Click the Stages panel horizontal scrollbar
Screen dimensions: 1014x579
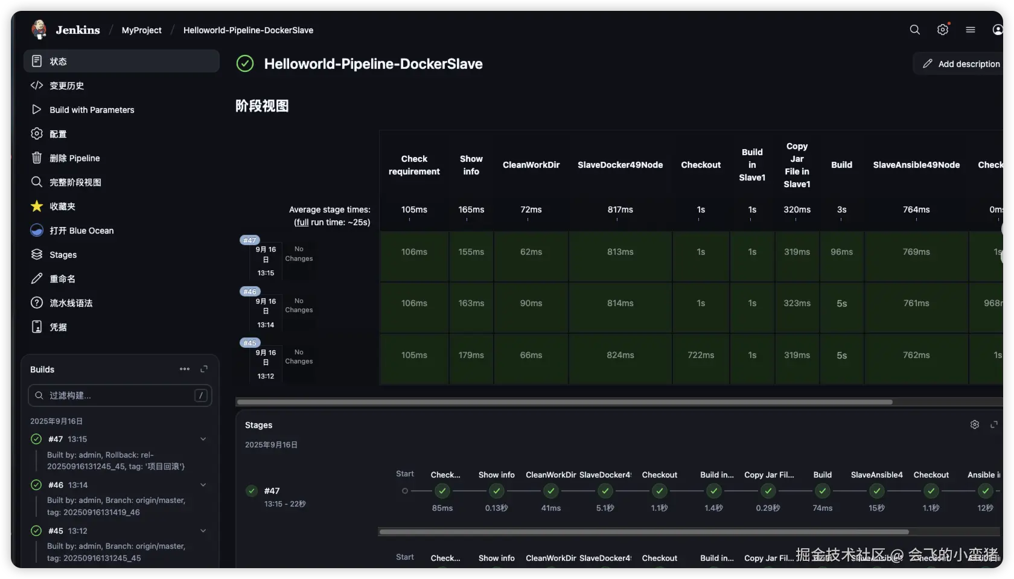[x=643, y=532]
